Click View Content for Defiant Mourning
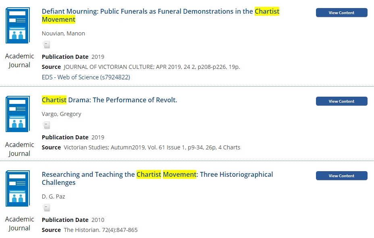Screen dimensions: 374x238 (x=342, y=12)
